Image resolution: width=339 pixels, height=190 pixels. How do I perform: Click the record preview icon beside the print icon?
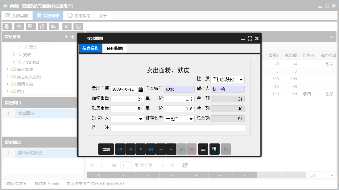tap(214, 149)
